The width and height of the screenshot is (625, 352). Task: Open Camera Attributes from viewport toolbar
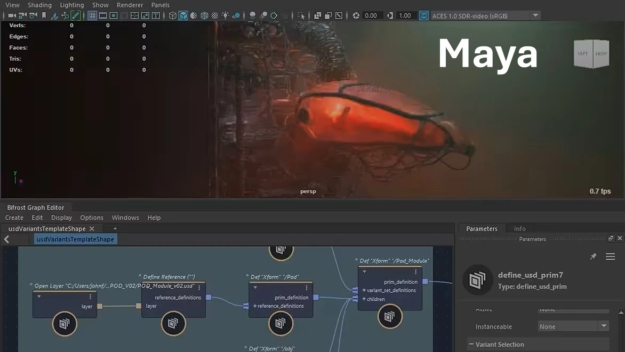33,15
